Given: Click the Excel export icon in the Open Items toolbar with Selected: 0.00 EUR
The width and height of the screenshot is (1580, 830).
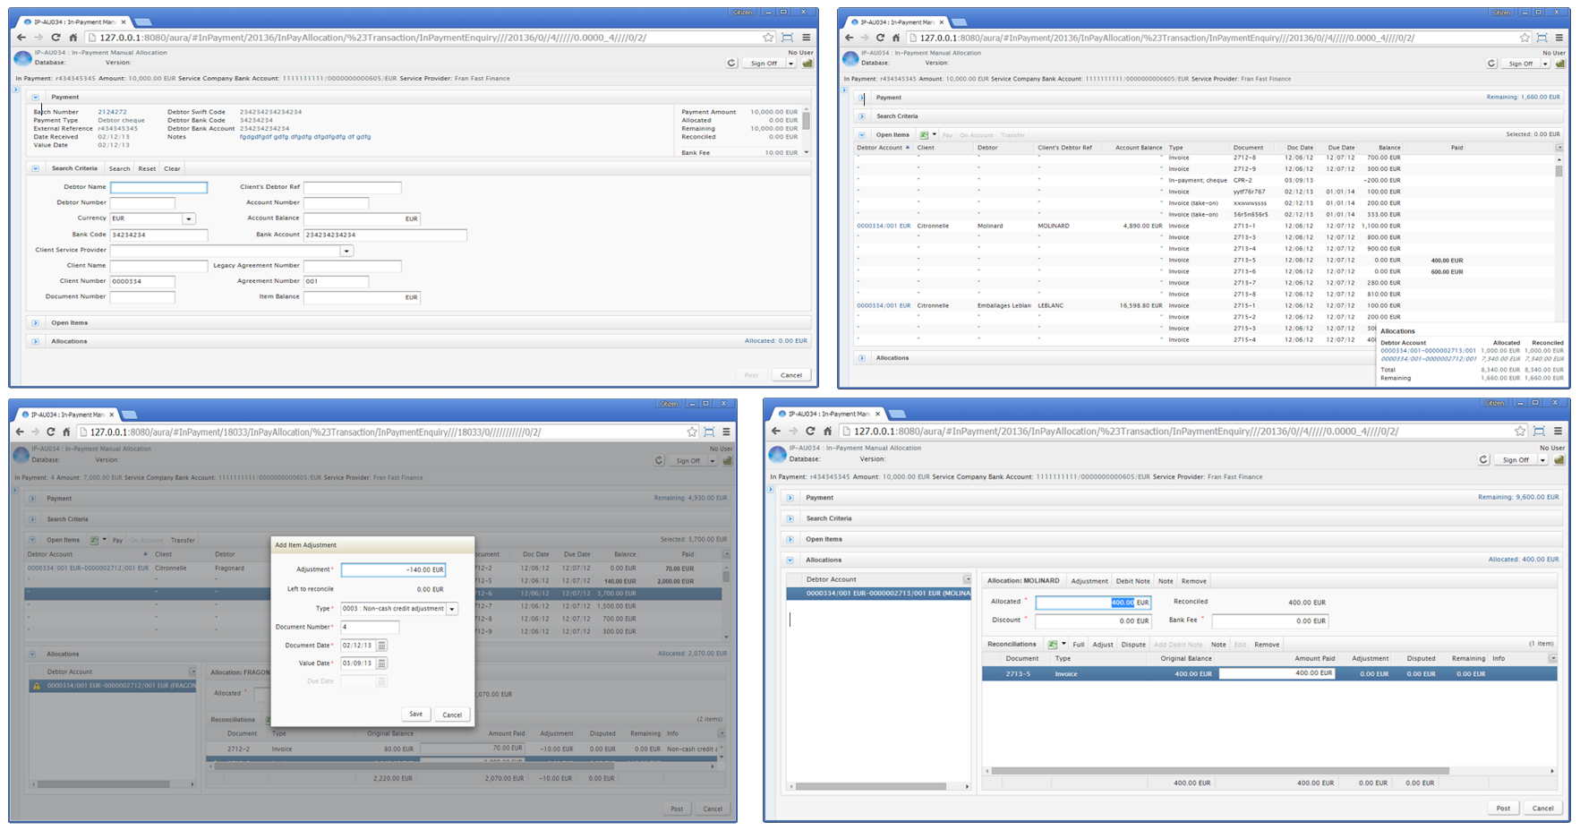Looking at the screenshot, I should (924, 135).
